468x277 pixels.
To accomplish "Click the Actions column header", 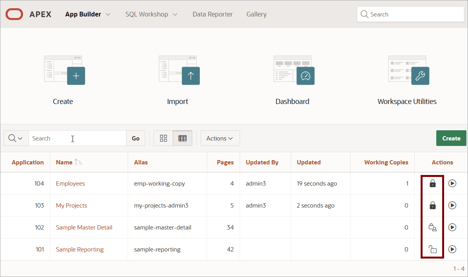I will (442, 162).
